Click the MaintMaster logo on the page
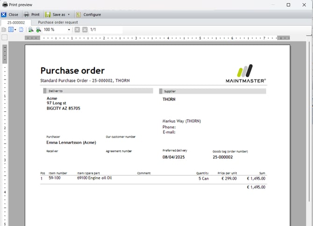 coord(246,73)
